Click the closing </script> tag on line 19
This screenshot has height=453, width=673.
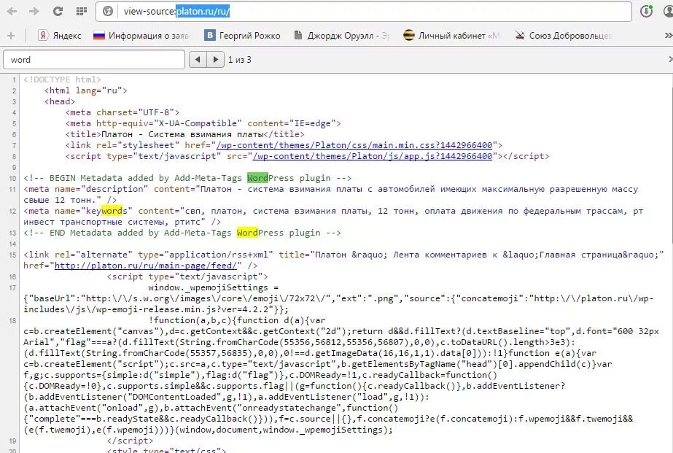click(130, 441)
